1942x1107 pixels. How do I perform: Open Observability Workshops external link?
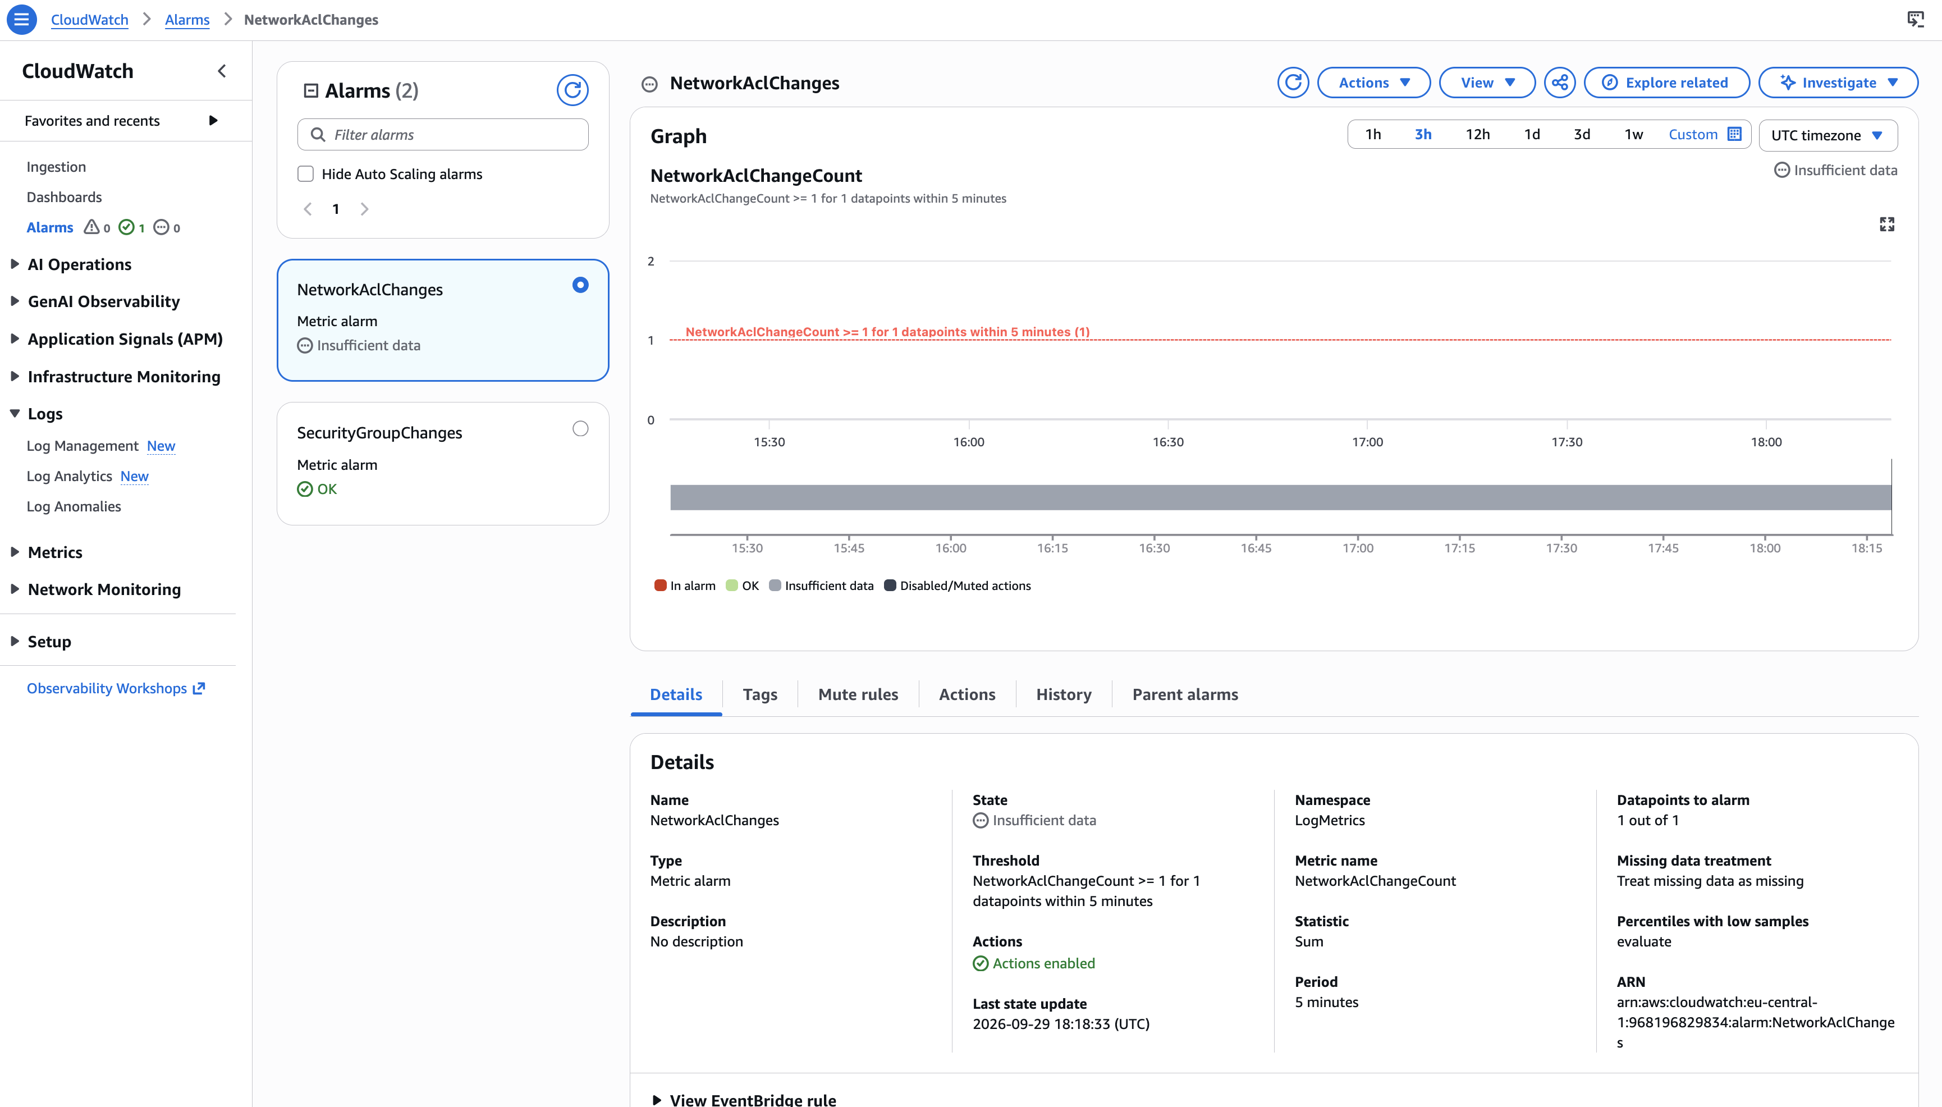coord(116,688)
